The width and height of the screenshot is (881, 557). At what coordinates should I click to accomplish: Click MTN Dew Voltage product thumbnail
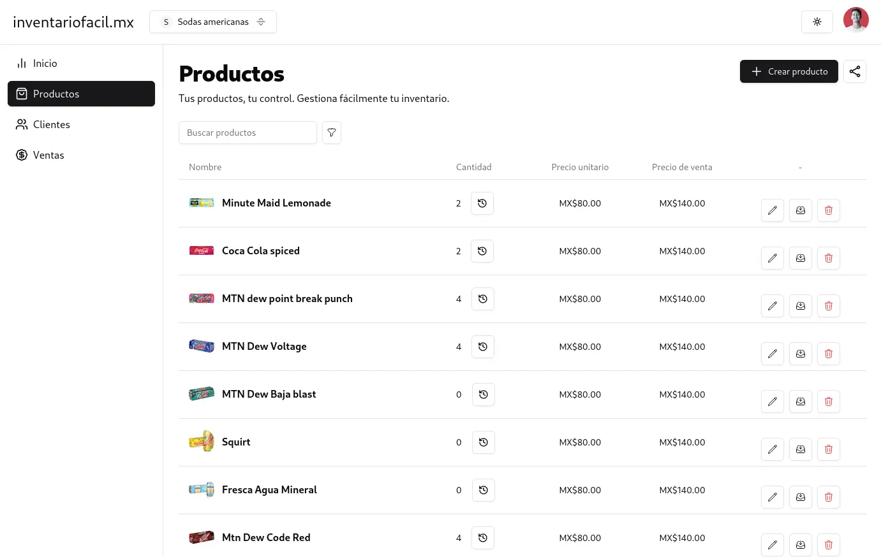(202, 346)
